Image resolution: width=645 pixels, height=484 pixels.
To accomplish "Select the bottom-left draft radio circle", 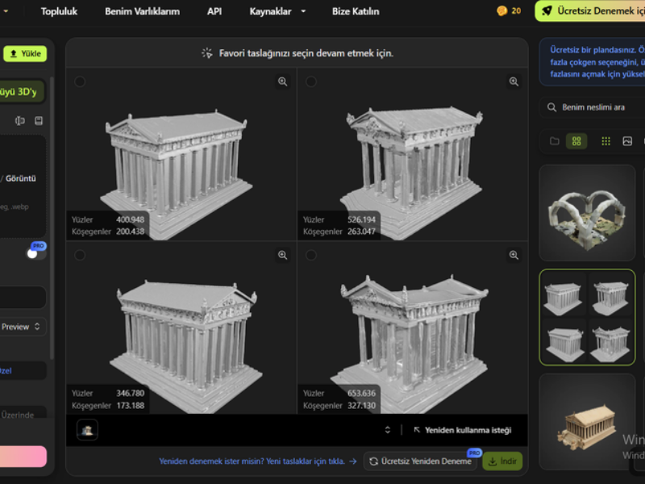I will (x=80, y=255).
